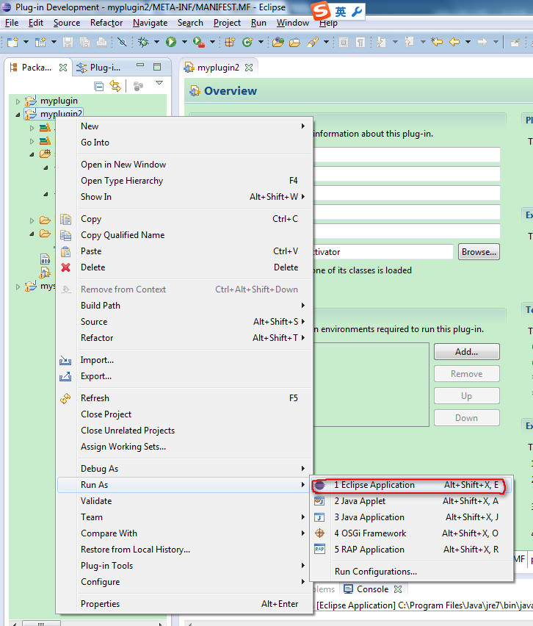This screenshot has width=533, height=626.
Task: Minimize the Package Explorer view
Action: (140, 65)
